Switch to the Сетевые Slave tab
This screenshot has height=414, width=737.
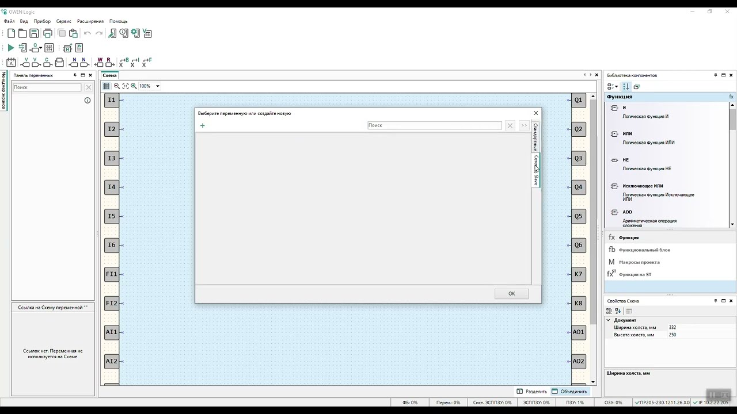[535, 170]
